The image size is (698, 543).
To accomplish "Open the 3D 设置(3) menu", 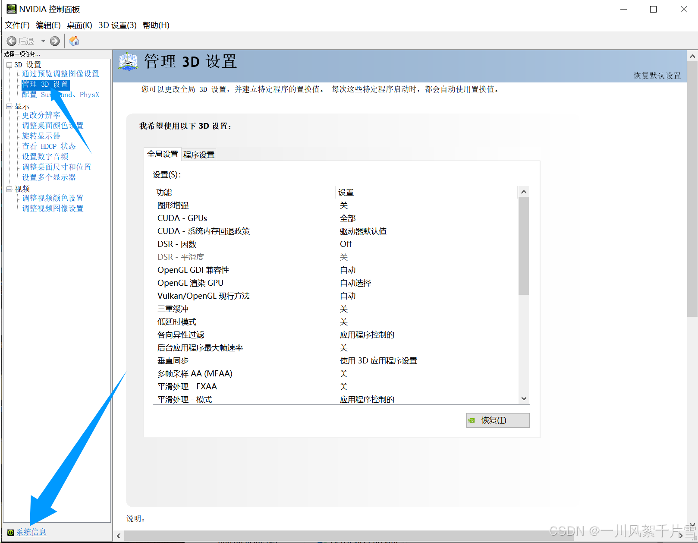I will click(x=117, y=25).
